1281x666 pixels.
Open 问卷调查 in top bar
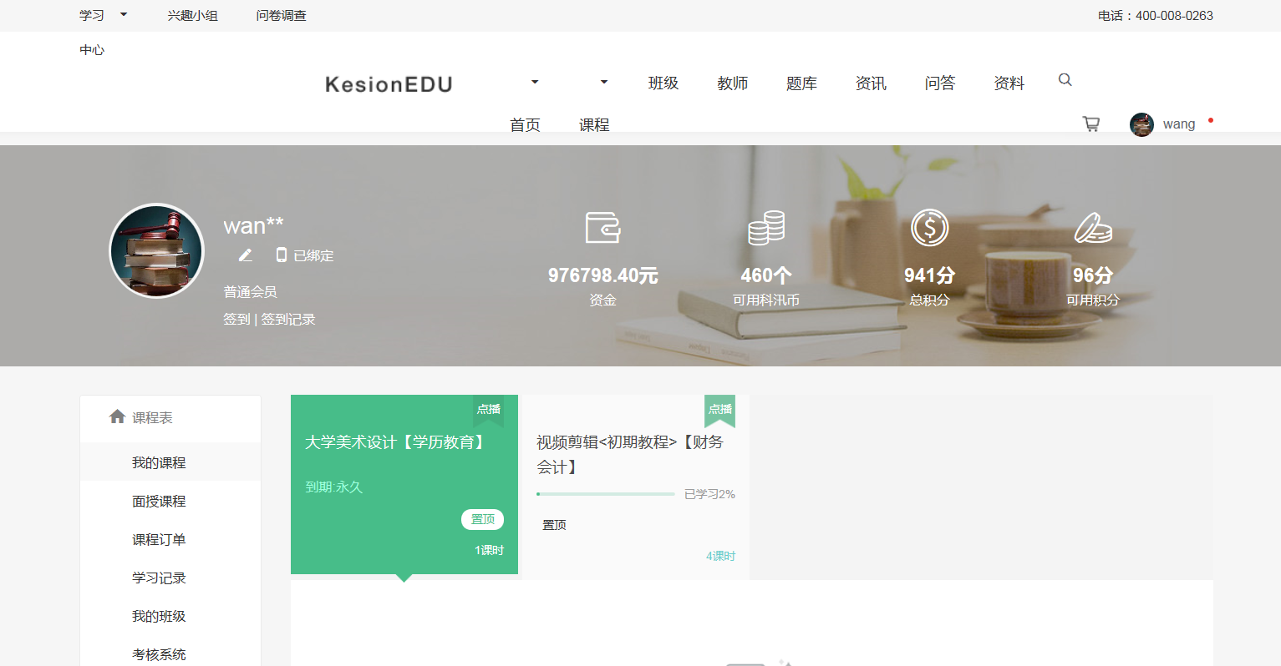281,16
